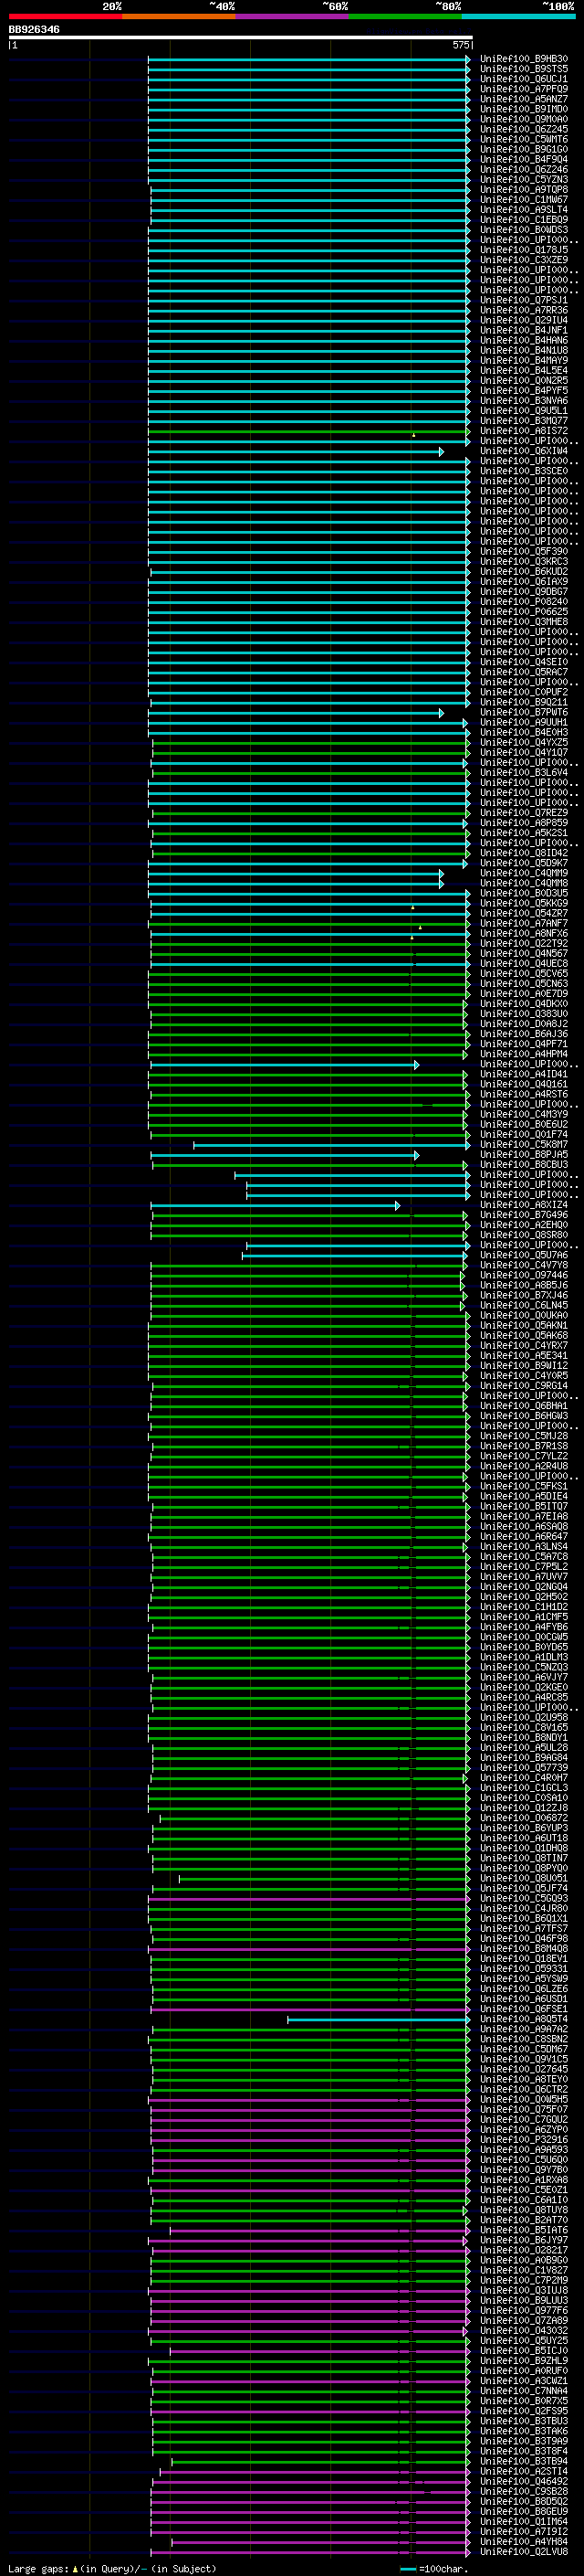Viewport: 584px width, 2576px height.
Task: Select hit label UniRef100_P08240
Action: tap(524, 602)
